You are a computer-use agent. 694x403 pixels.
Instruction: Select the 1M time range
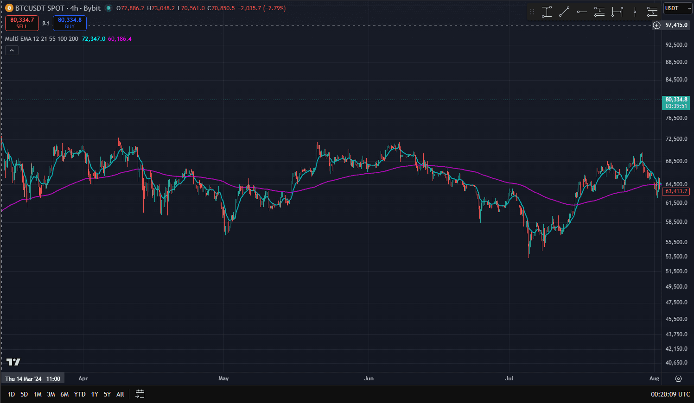point(38,394)
